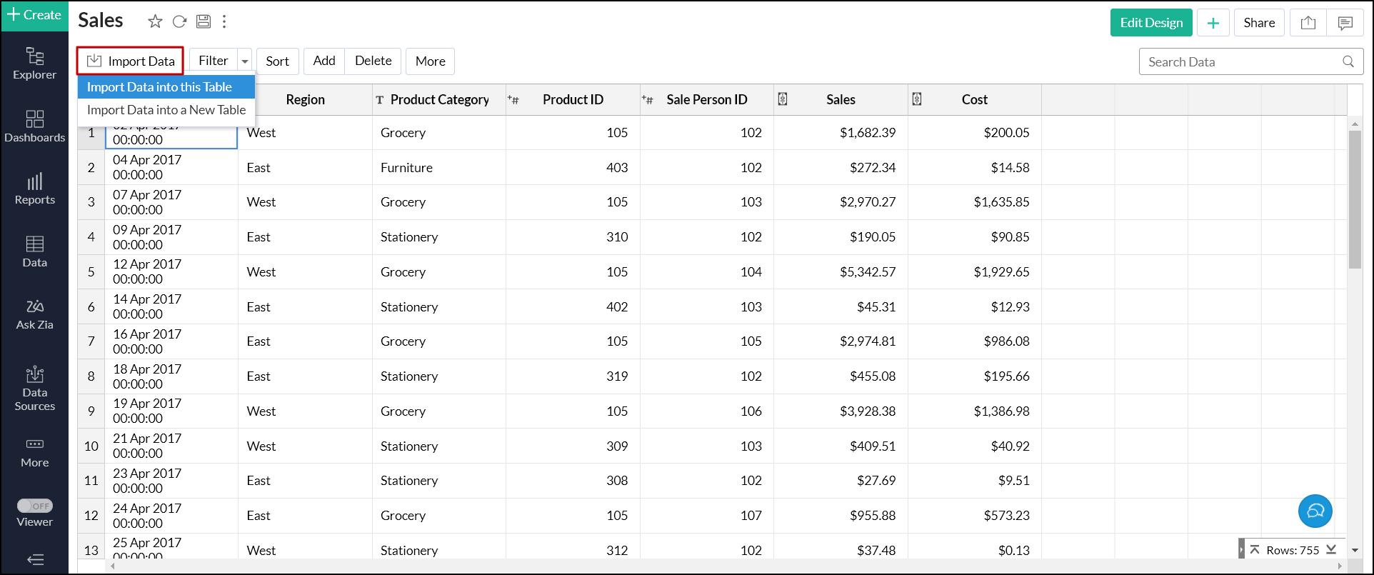This screenshot has width=1374, height=575.
Task: Collapse the left sidebar panel
Action: pyautogui.click(x=34, y=559)
